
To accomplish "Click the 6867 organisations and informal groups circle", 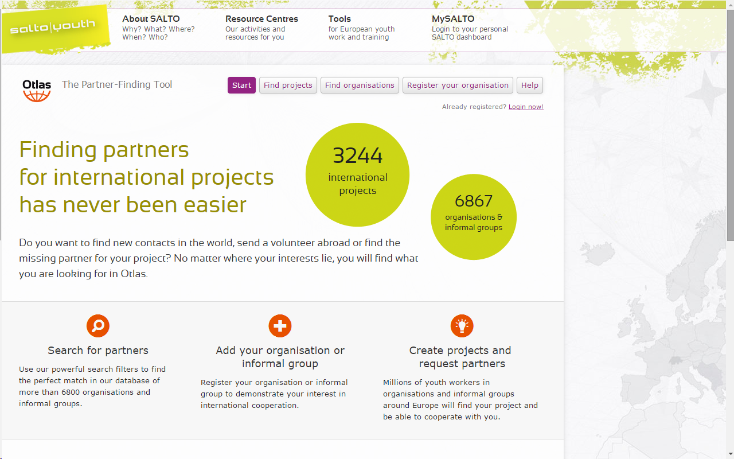I will [x=474, y=216].
